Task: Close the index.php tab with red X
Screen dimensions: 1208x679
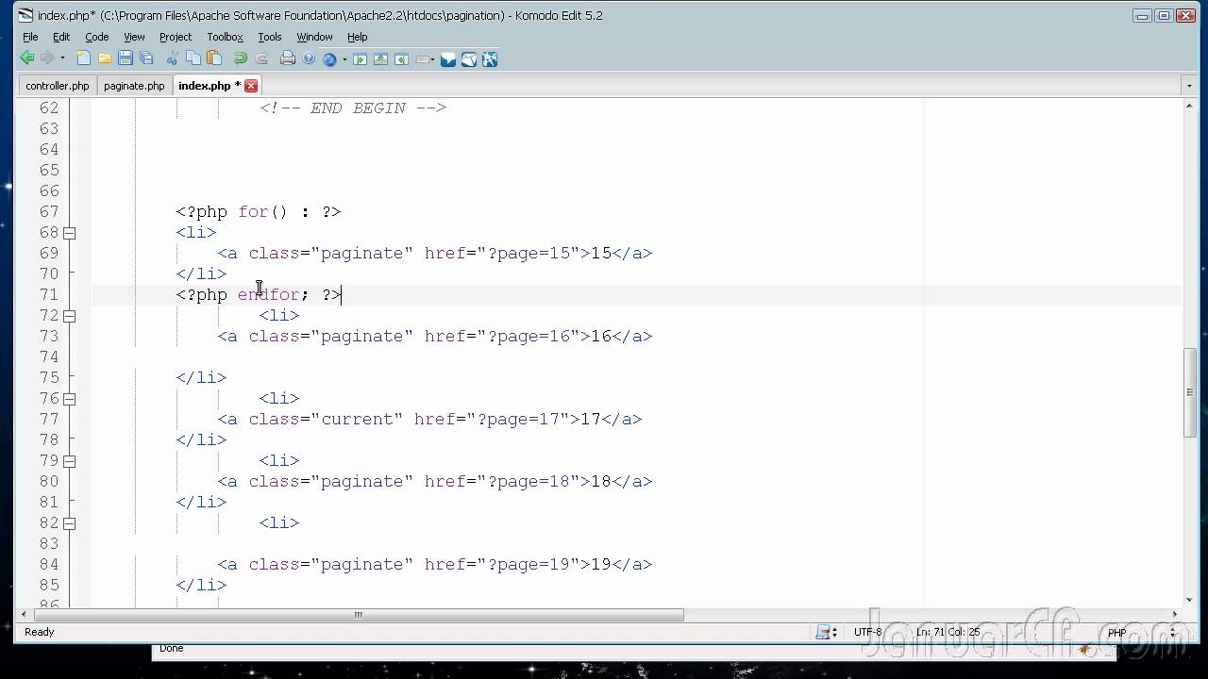Action: 251,86
